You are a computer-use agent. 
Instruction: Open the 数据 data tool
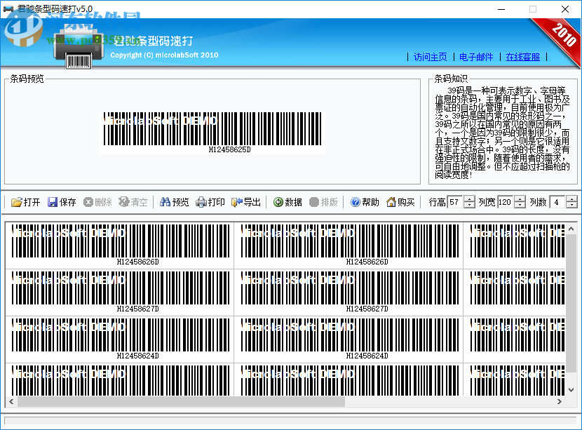tap(287, 201)
